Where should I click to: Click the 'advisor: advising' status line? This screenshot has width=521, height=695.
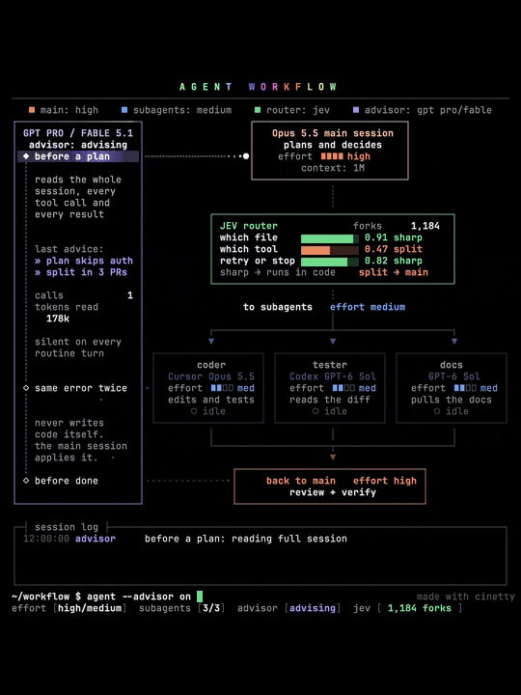78,145
